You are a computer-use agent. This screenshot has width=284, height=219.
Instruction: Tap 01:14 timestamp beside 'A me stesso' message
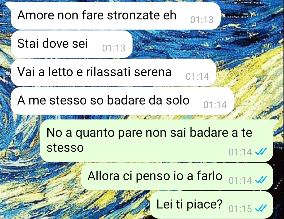coord(215,105)
